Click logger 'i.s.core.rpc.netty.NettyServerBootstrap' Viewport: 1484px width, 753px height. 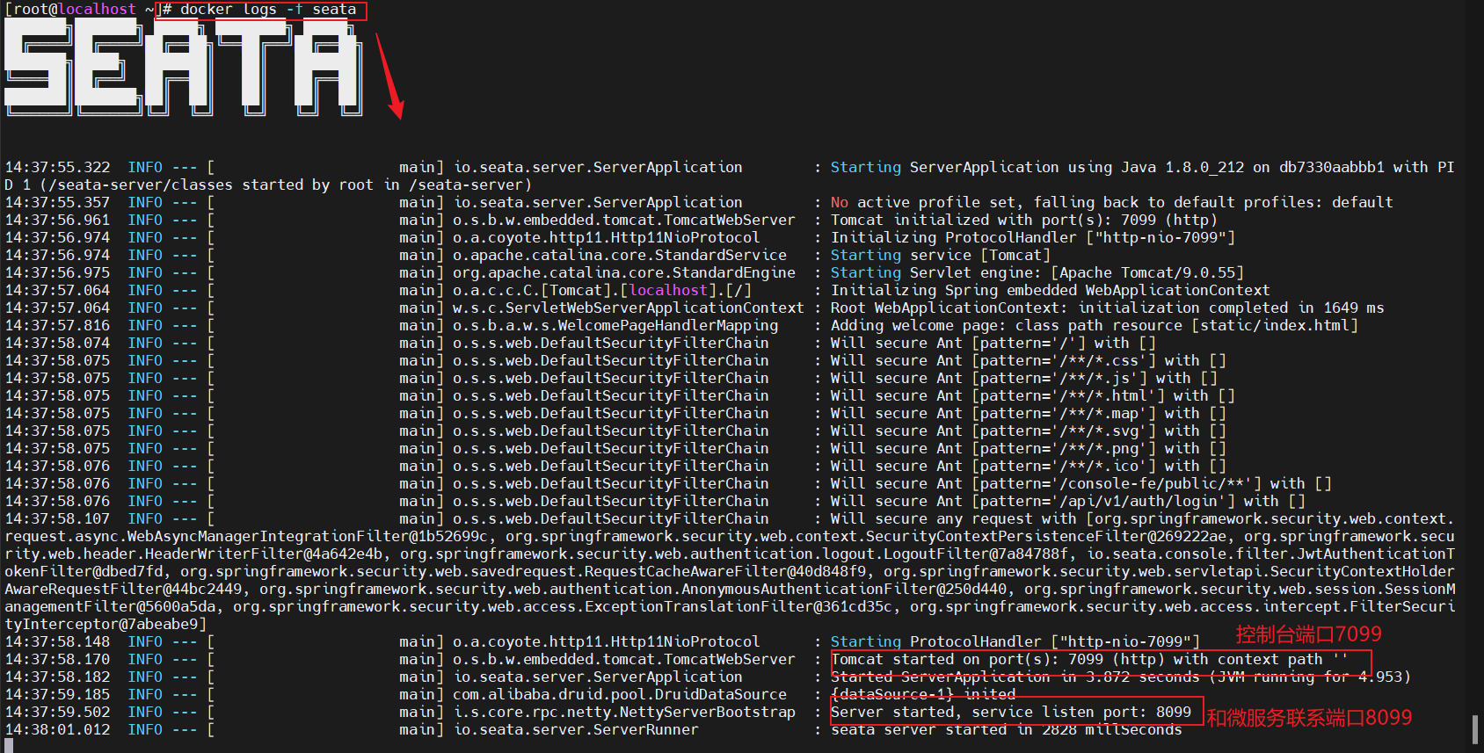[x=624, y=712]
